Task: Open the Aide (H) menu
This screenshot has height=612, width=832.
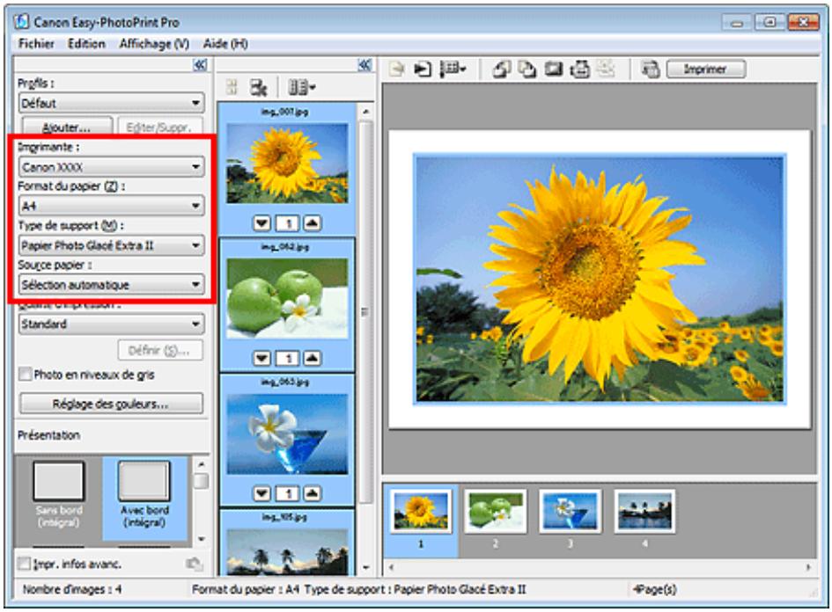Action: [x=225, y=43]
